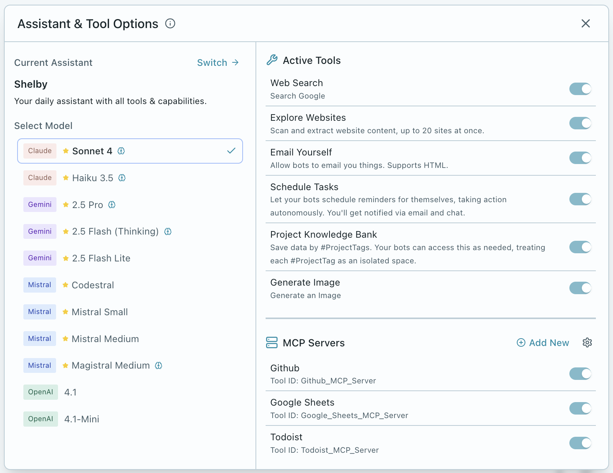
Task: Select the OpenAI 4.1-Mini model
Action: coord(130,419)
